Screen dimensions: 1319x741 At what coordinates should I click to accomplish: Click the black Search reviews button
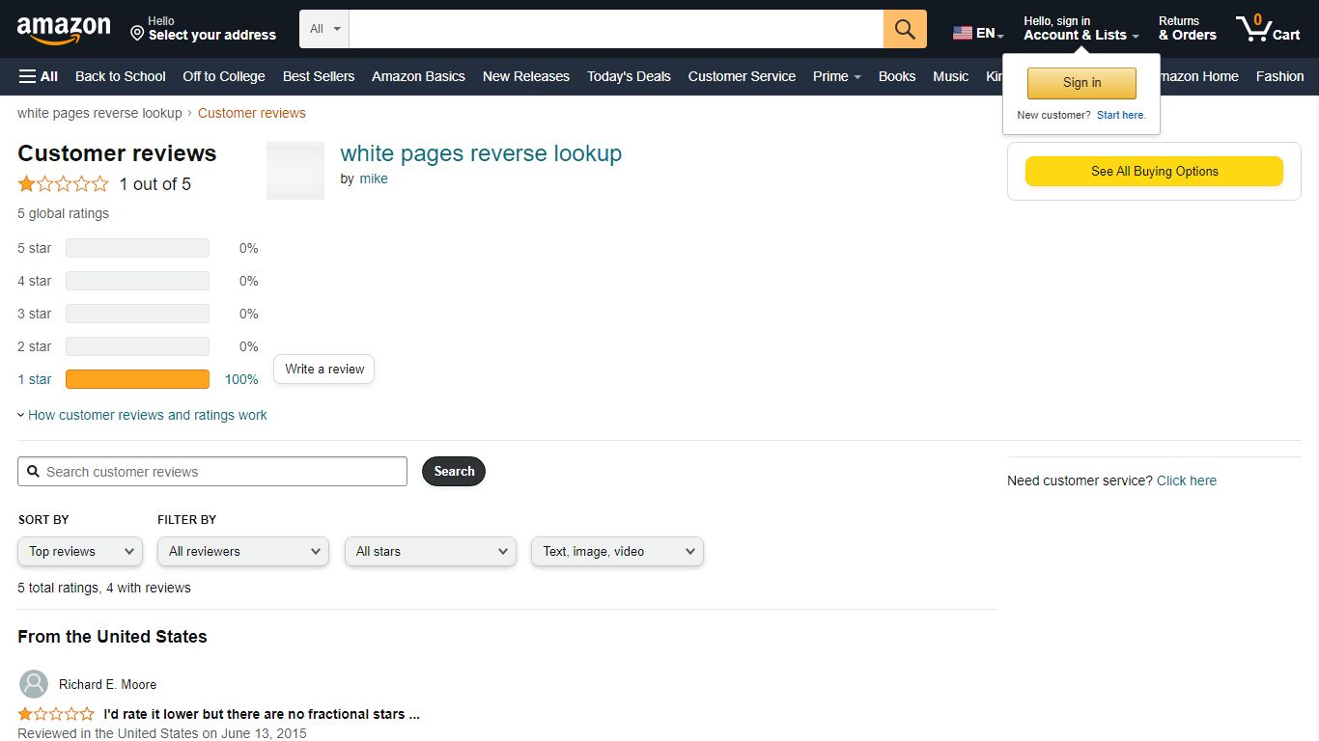coord(454,472)
